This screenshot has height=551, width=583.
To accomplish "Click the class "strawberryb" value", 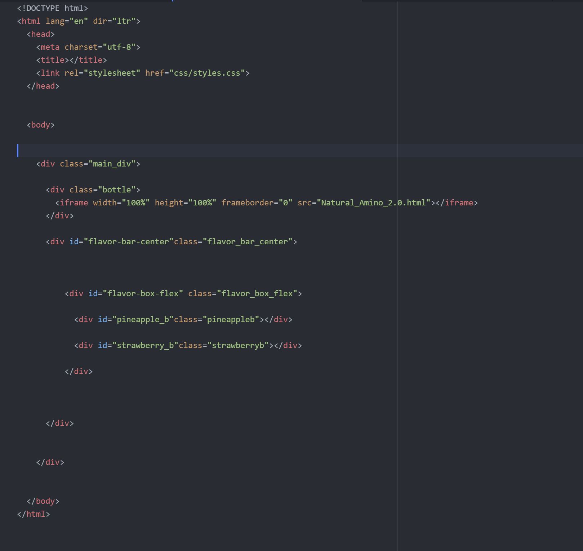I will tap(238, 345).
